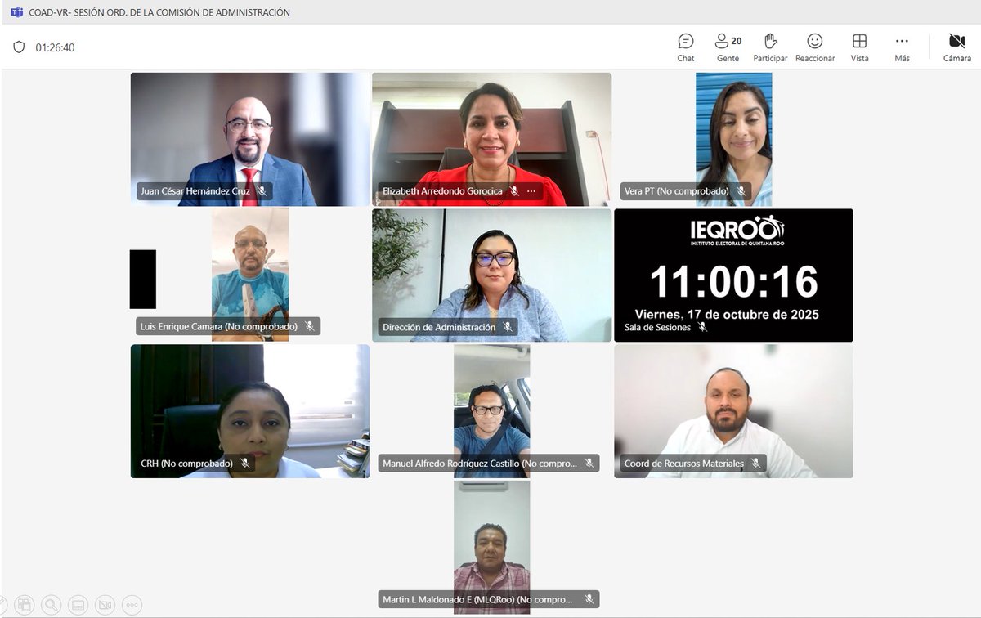Viewport: 981px width, 618px height.
Task: Select Luis Enrique Camara's video tile
Action: 250,274
